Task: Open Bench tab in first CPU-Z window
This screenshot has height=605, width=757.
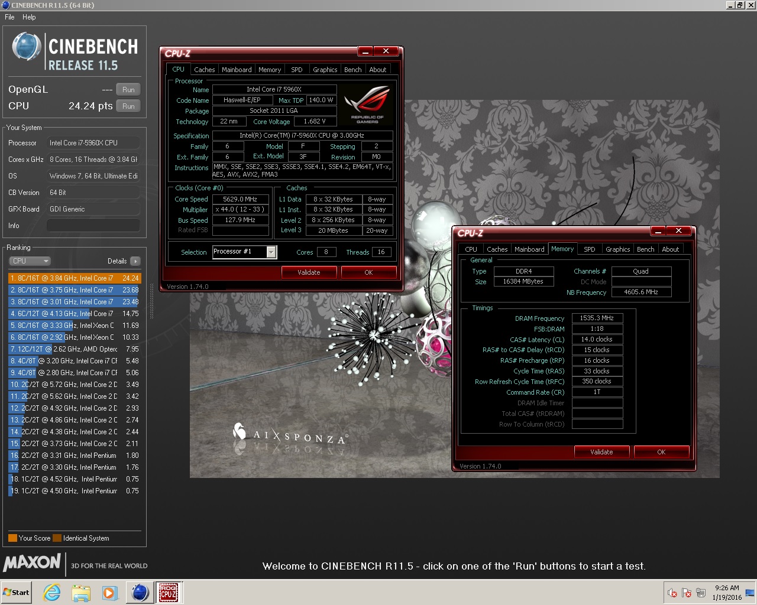Action: tap(352, 70)
